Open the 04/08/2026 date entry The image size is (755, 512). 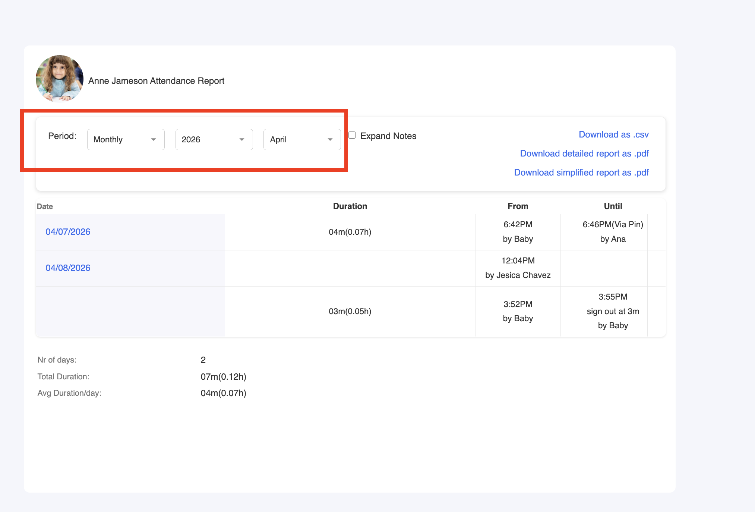click(68, 268)
